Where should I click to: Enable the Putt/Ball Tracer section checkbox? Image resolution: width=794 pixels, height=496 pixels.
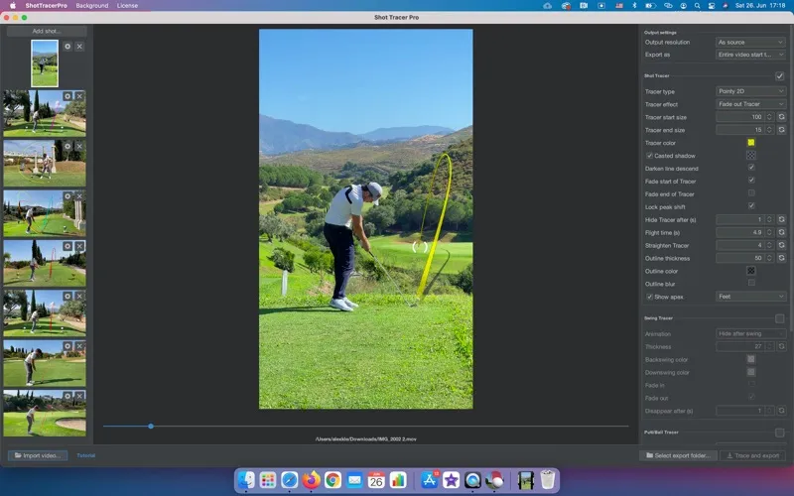779,433
